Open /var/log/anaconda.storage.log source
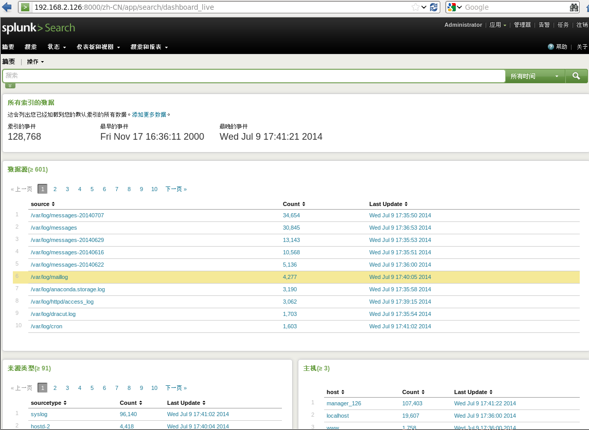This screenshot has width=589, height=430. (x=67, y=289)
